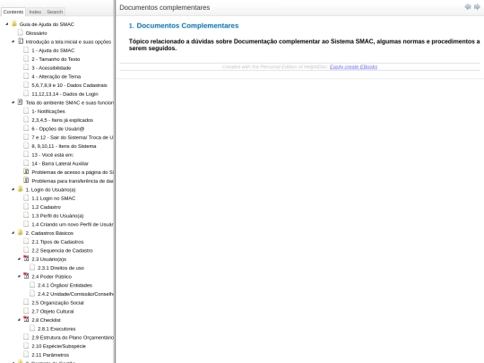
Task: Collapse 'Tela do ambiente SMAC' tree node
Action: [x=13, y=102]
